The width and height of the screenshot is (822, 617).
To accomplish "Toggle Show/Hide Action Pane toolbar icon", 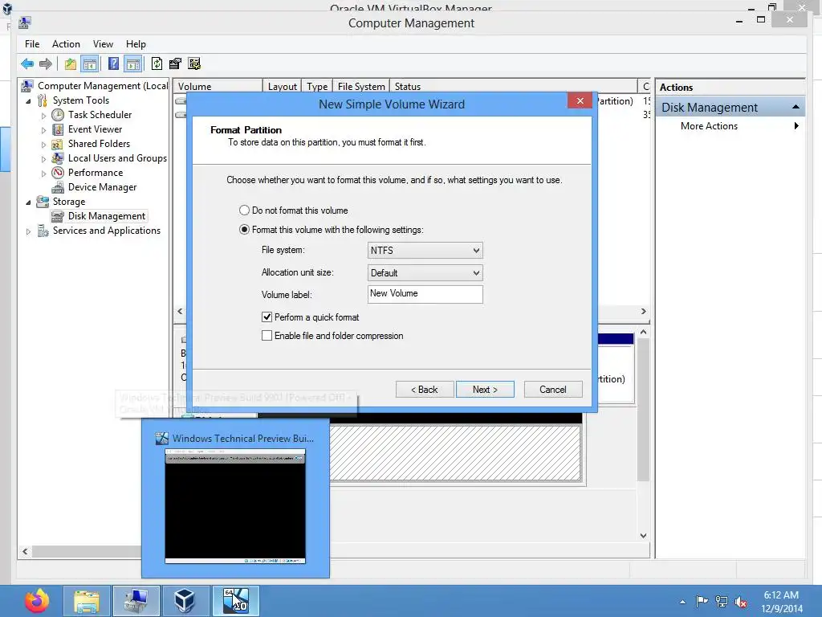I will [133, 64].
